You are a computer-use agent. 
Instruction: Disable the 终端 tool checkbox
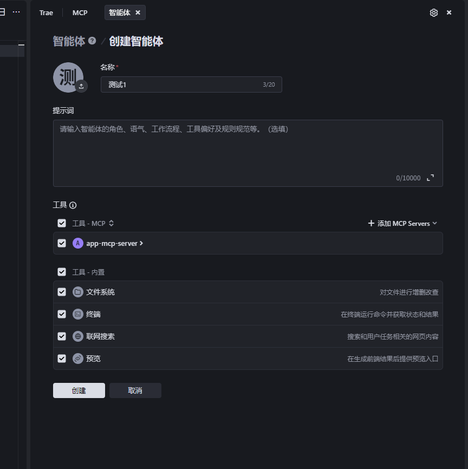62,314
